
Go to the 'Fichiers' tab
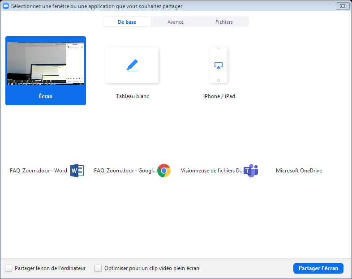[x=224, y=22]
